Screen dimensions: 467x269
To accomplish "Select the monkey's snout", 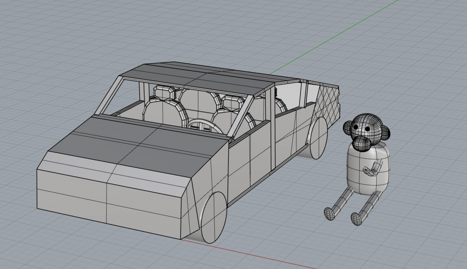I will pos(362,142).
